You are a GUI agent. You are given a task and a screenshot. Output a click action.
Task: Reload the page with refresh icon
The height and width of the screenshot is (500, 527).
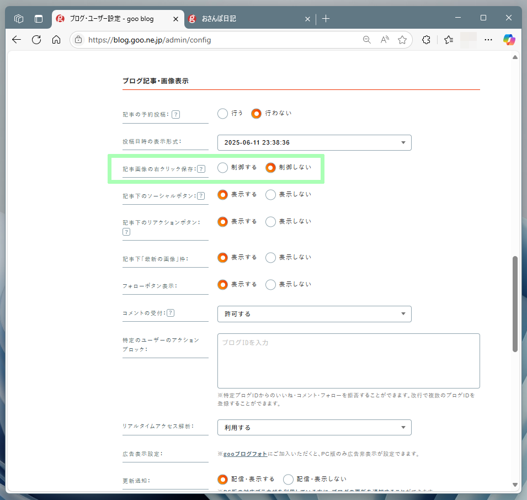coord(36,40)
